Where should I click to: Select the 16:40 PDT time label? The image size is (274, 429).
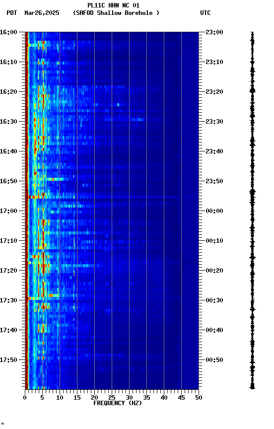pos(8,151)
